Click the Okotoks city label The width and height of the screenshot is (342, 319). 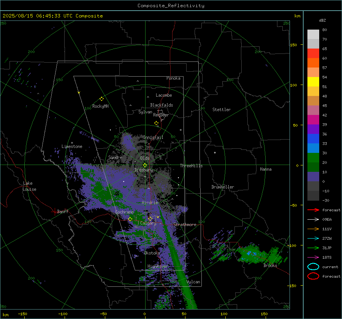(x=152, y=253)
